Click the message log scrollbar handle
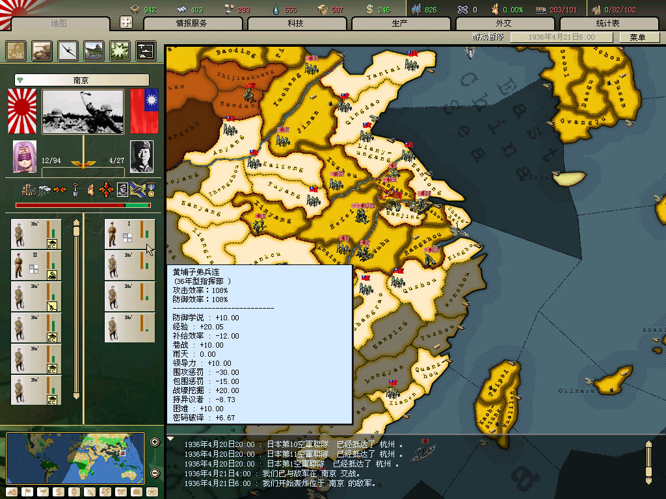Screen dimensions: 666x499 tap(648, 471)
